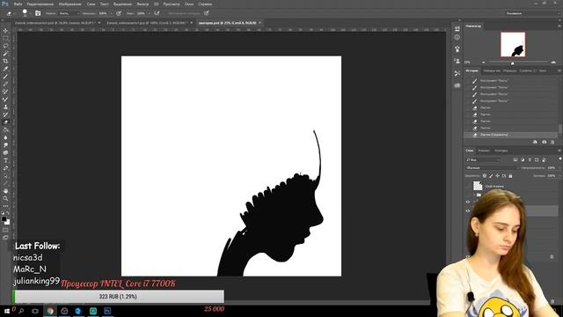Viewport: 563px width, 317px height.
Task: Open the Edit menu
Action: pos(40,4)
